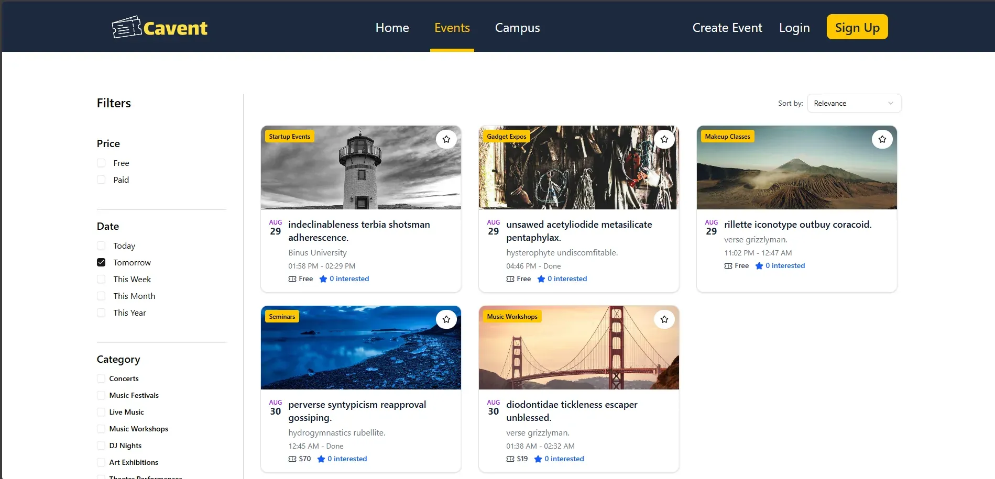Click ticket icon on unsawed acetyliodide event
Screen dimensions: 995x479
coord(510,279)
